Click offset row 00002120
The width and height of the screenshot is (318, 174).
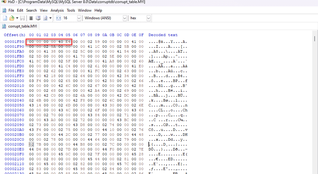(15, 169)
